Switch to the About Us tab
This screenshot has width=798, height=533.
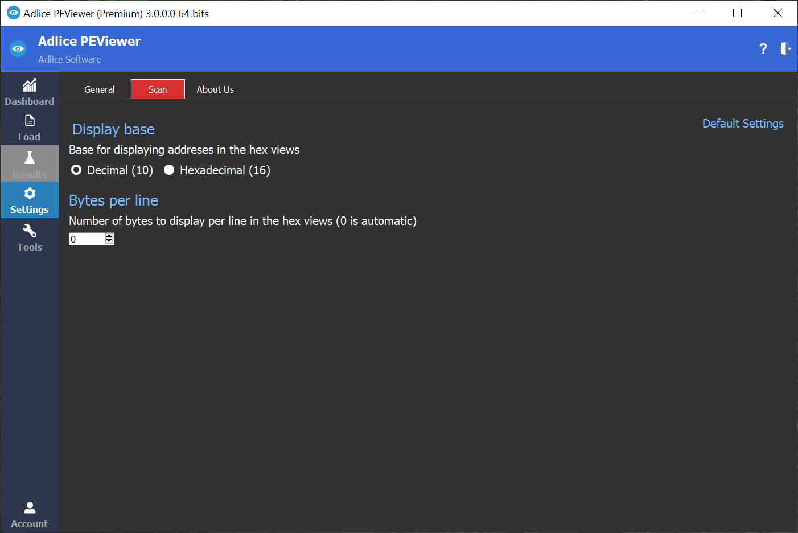tap(215, 89)
